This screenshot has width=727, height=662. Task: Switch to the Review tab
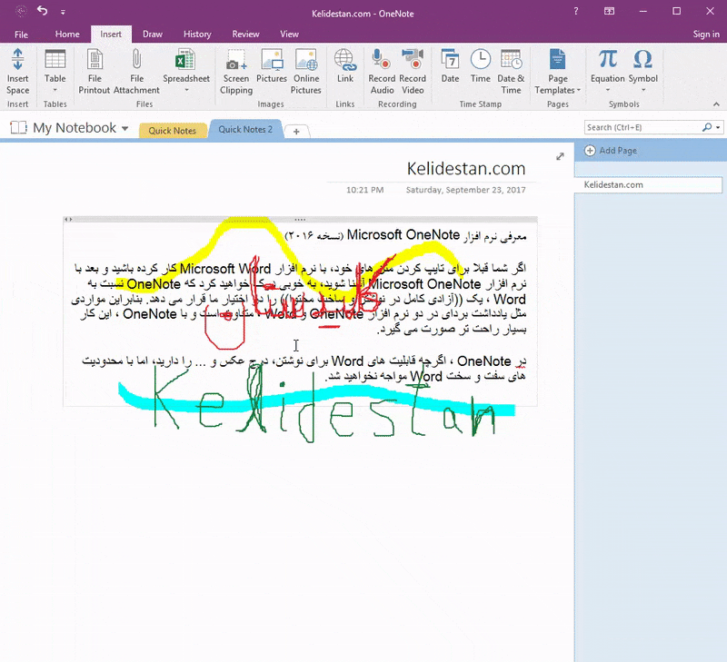point(245,35)
